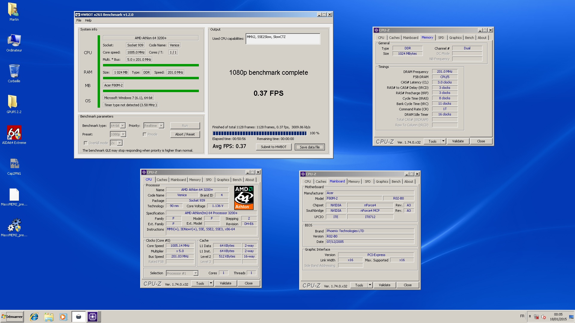This screenshot has height=323, width=575.
Task: Select the HWBOT x265 taskbar button
Action: pos(78,317)
